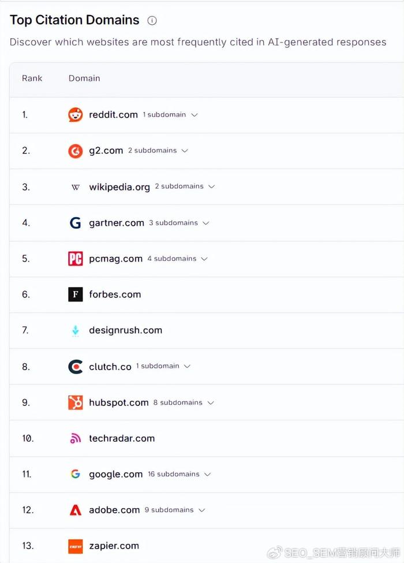Show google.com 16 subdomains
The height and width of the screenshot is (563, 404).
pos(208,475)
